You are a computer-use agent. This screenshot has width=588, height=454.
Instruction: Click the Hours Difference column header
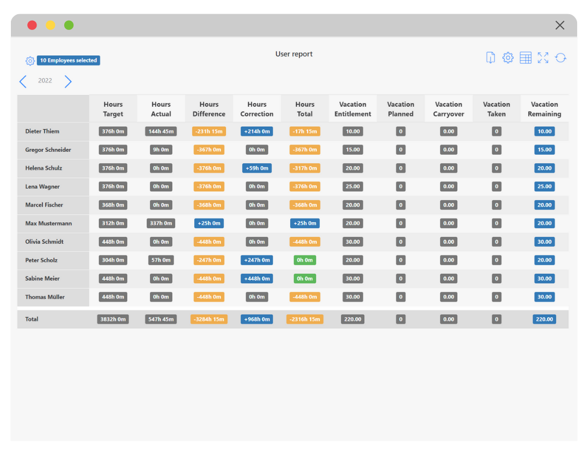coord(209,109)
